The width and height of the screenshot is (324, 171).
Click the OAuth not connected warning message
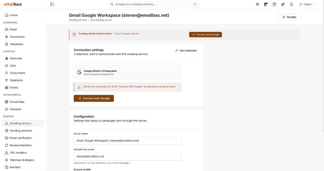click(x=128, y=87)
